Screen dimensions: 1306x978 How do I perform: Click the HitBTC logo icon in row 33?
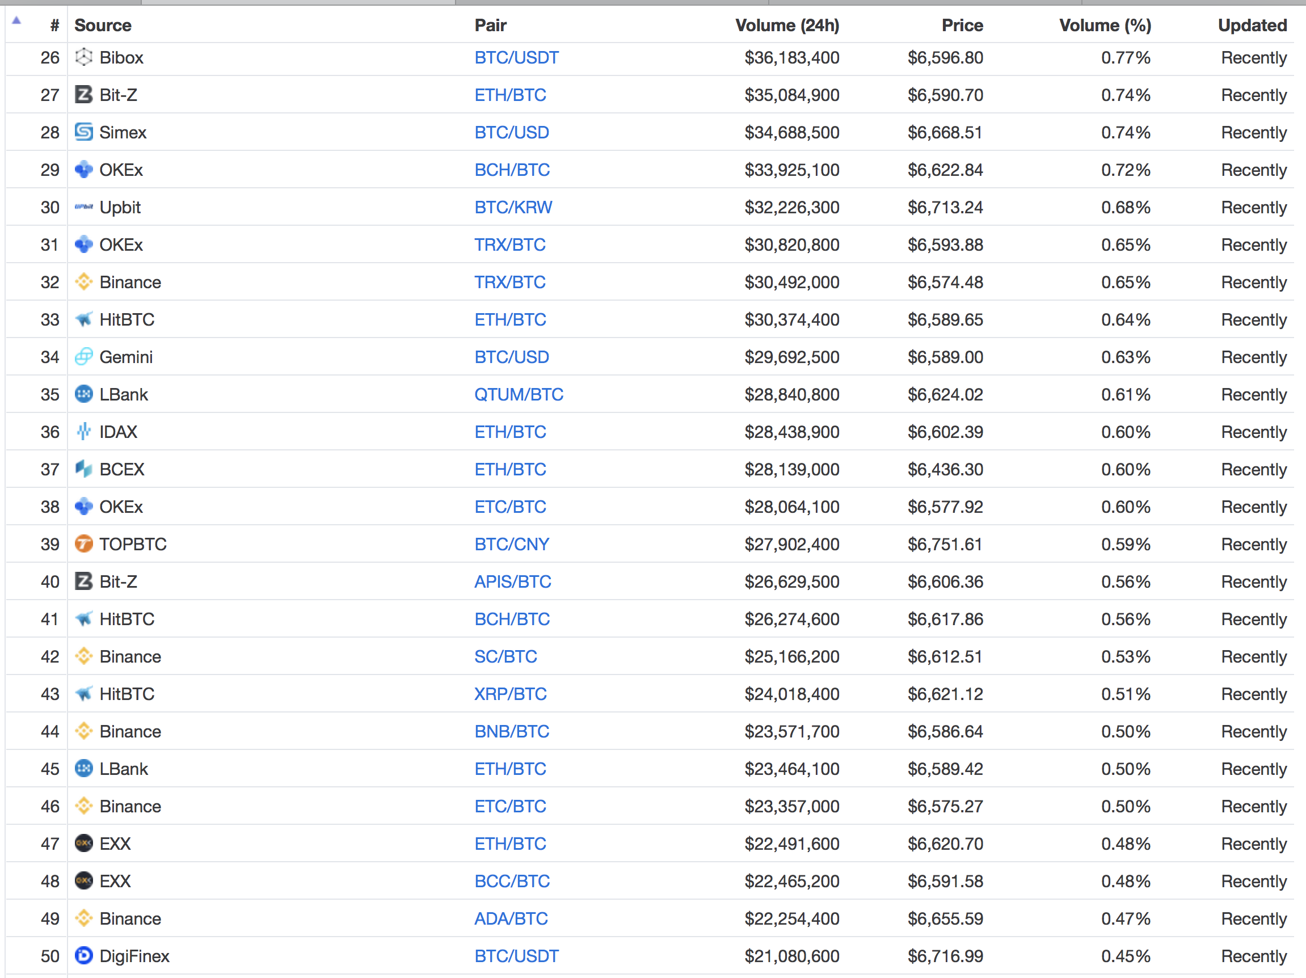[84, 319]
